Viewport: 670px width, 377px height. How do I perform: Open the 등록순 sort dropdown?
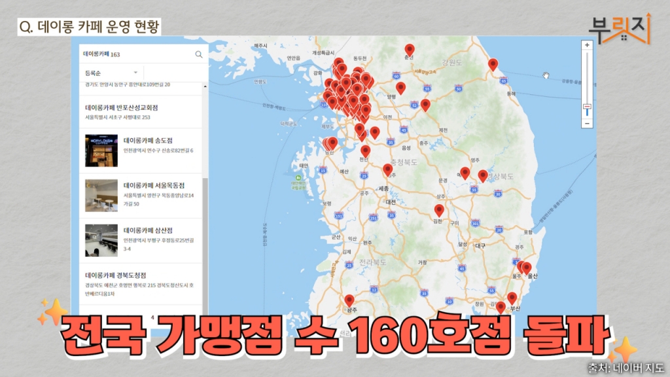pyautogui.click(x=111, y=72)
